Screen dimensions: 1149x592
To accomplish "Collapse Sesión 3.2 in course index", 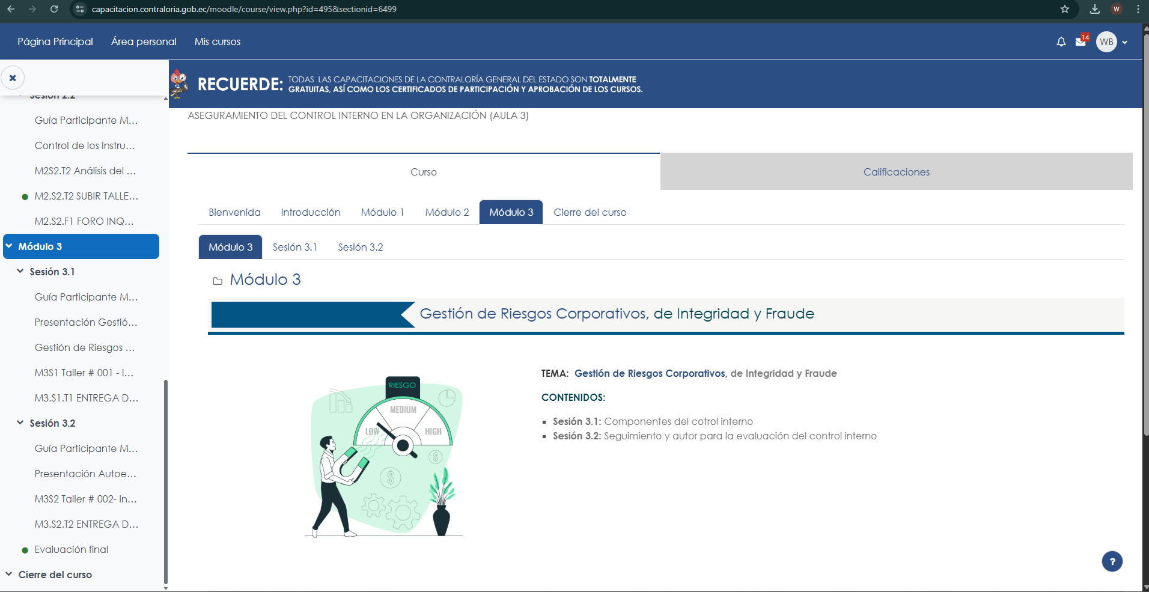I will 20,423.
